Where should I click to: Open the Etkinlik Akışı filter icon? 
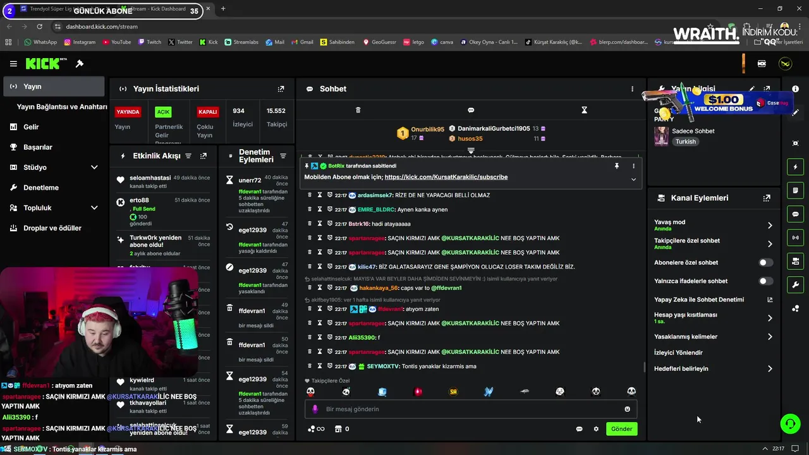[188, 155]
